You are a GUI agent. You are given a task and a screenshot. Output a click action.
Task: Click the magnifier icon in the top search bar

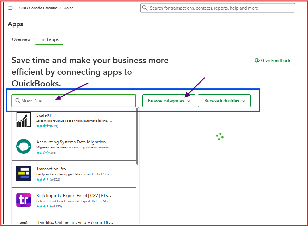pyautogui.click(x=145, y=8)
